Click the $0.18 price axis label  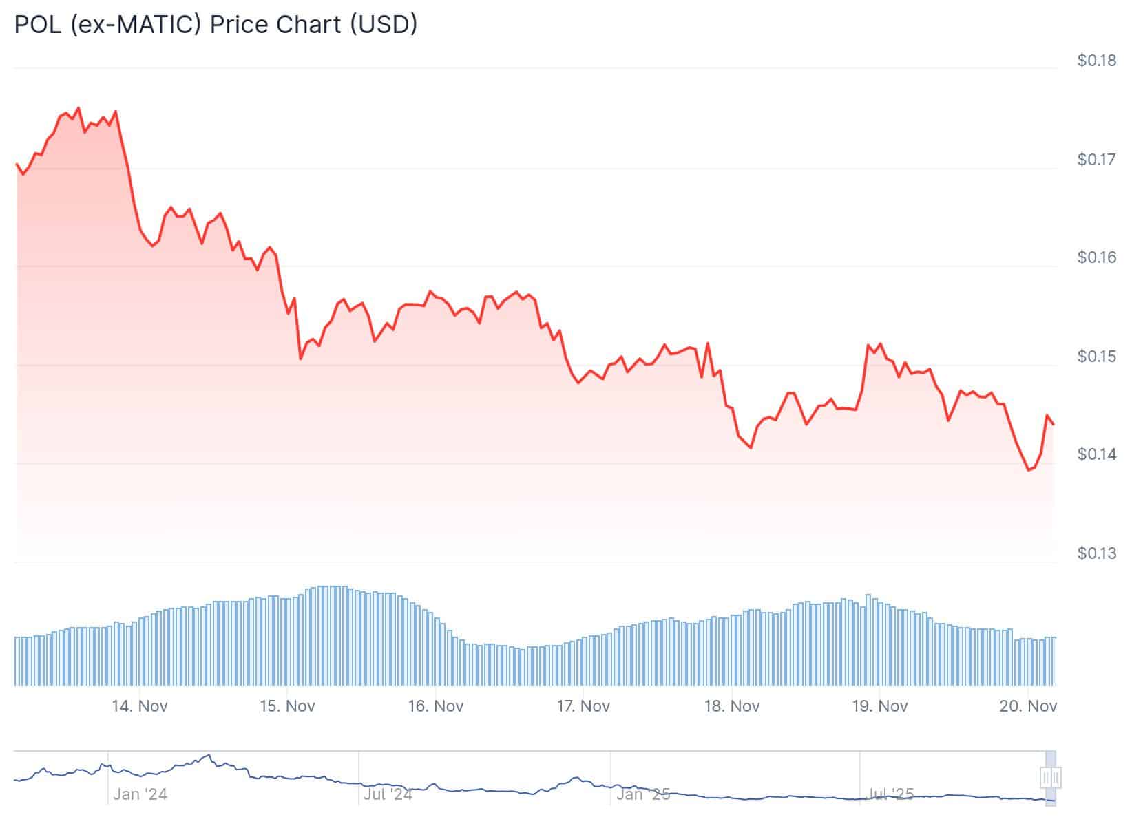pyautogui.click(x=1097, y=61)
